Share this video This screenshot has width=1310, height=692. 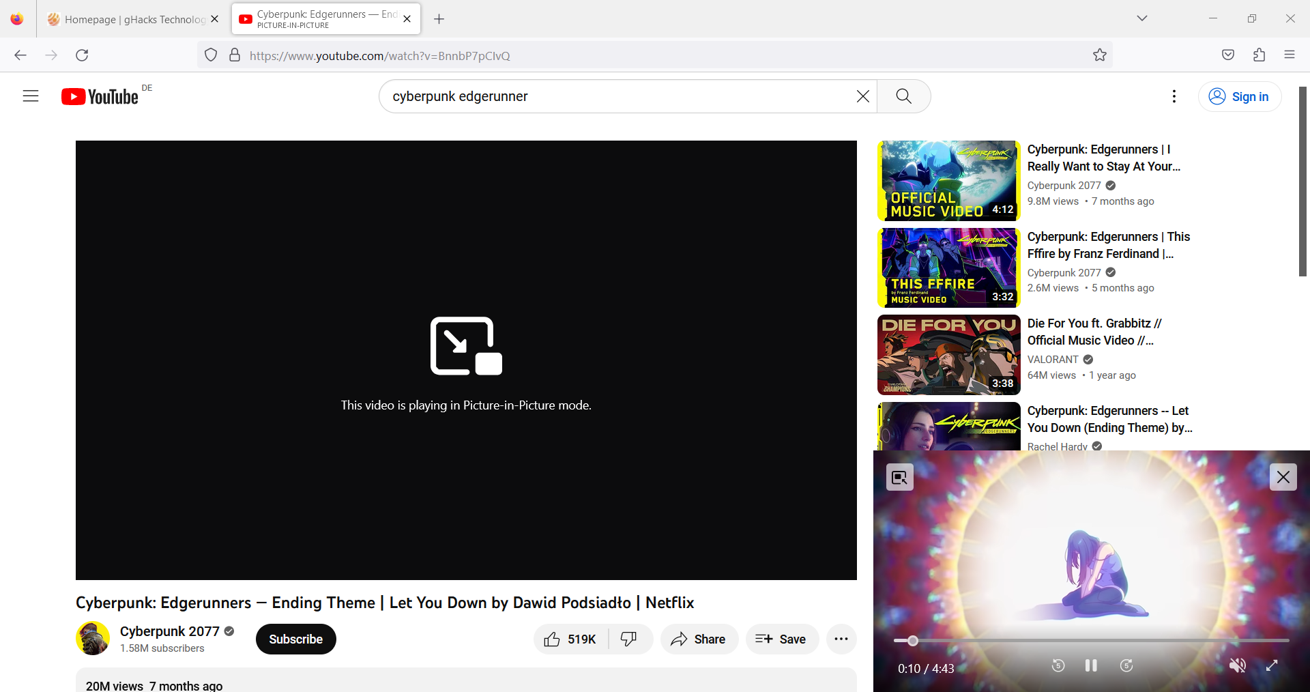[698, 639]
